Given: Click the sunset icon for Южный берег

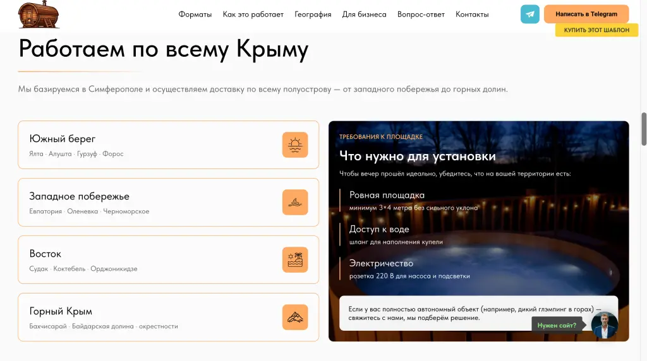Looking at the screenshot, I should 295,145.
